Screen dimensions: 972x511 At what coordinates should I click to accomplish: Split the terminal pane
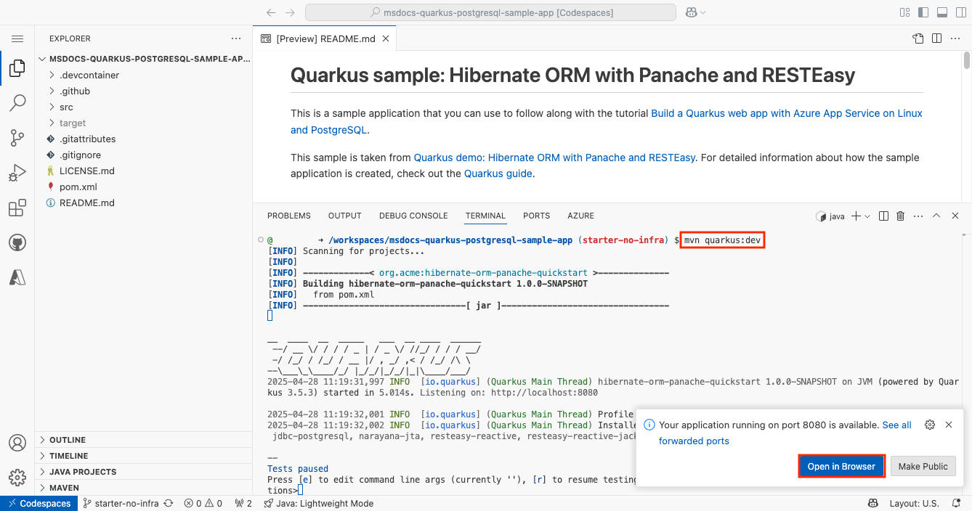coord(883,216)
